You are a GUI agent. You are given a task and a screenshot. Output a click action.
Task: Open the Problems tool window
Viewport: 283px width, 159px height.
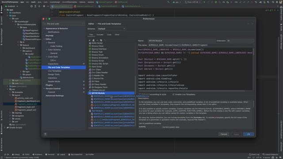click(37, 155)
